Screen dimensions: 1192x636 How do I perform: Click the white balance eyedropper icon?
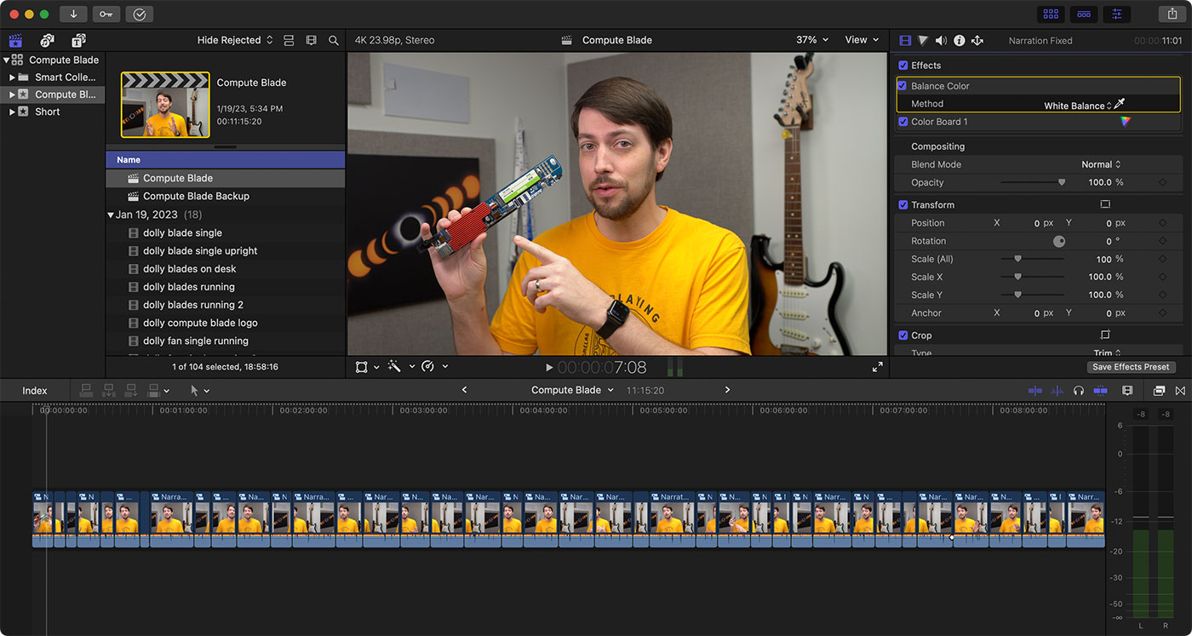[1120, 104]
